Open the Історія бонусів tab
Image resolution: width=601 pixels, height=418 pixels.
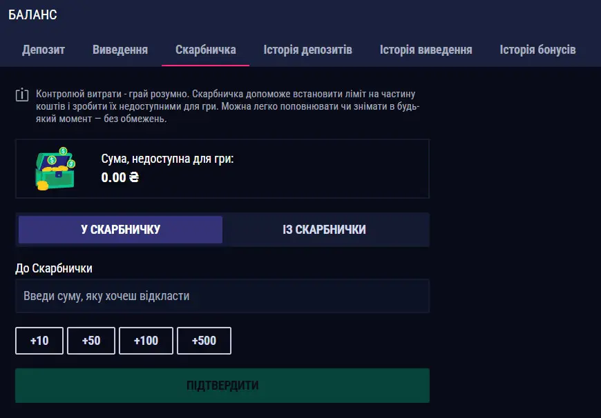(x=537, y=50)
